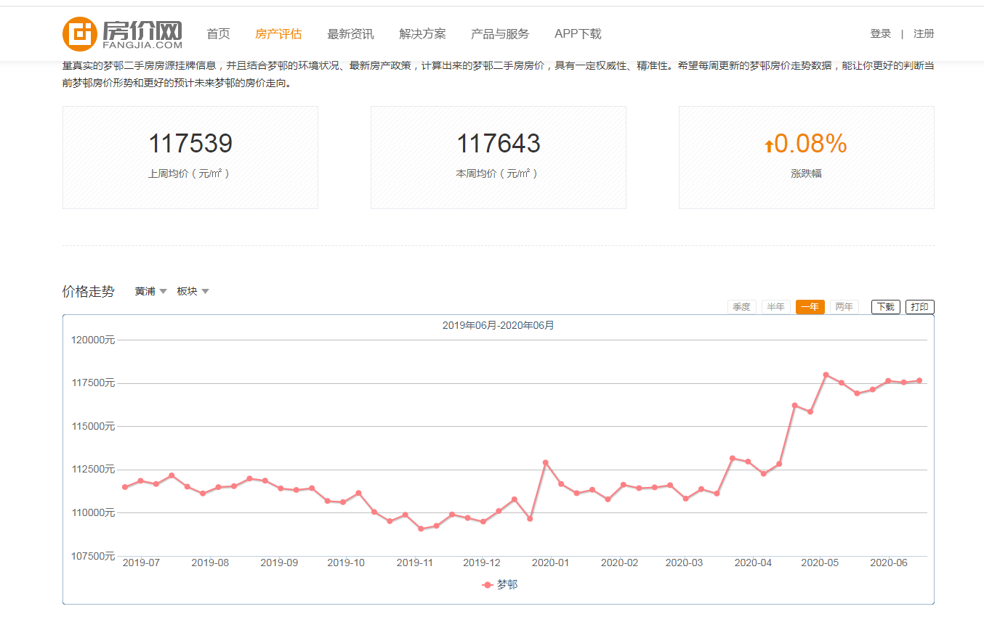
Task: Select the highlighted 一年 tab
Action: tap(810, 306)
